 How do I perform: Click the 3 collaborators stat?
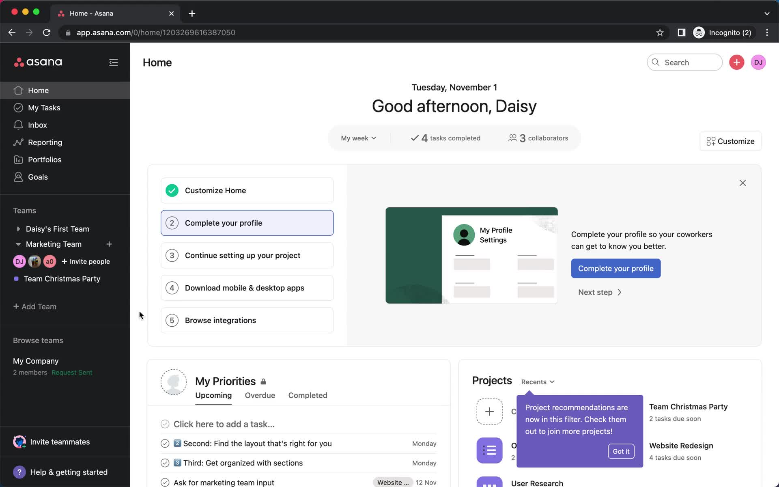[x=538, y=138]
